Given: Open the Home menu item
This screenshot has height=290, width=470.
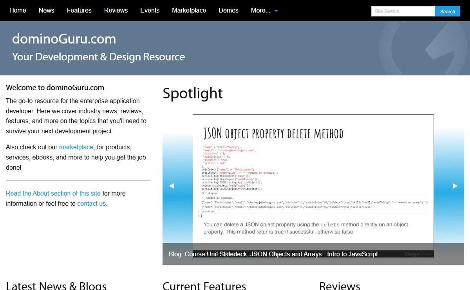Looking at the screenshot, I should click(18, 11).
